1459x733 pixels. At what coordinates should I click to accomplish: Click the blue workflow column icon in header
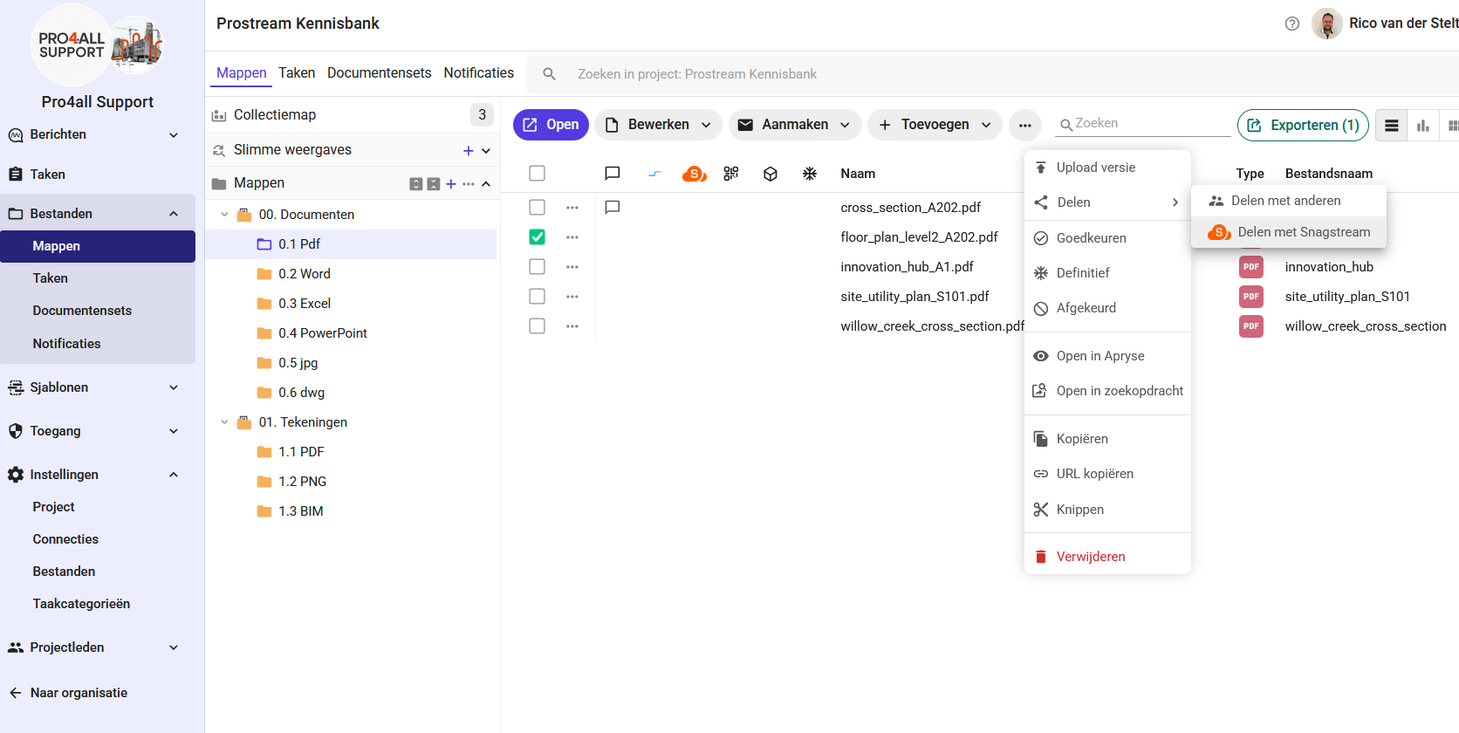tap(654, 174)
